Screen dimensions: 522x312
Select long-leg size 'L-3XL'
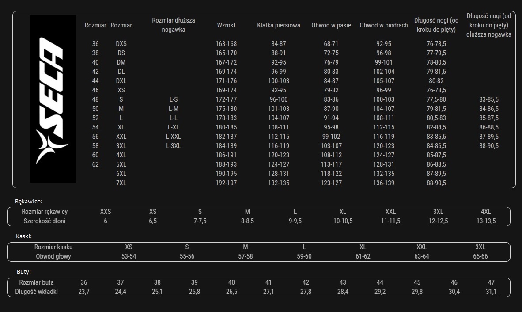174,146
